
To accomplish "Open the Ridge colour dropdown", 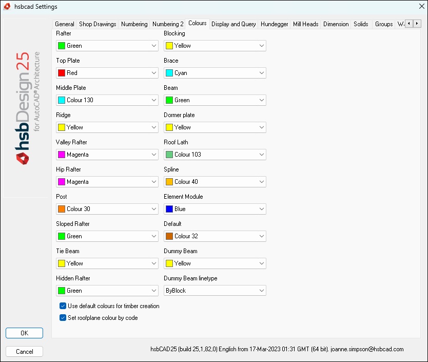I will point(107,127).
